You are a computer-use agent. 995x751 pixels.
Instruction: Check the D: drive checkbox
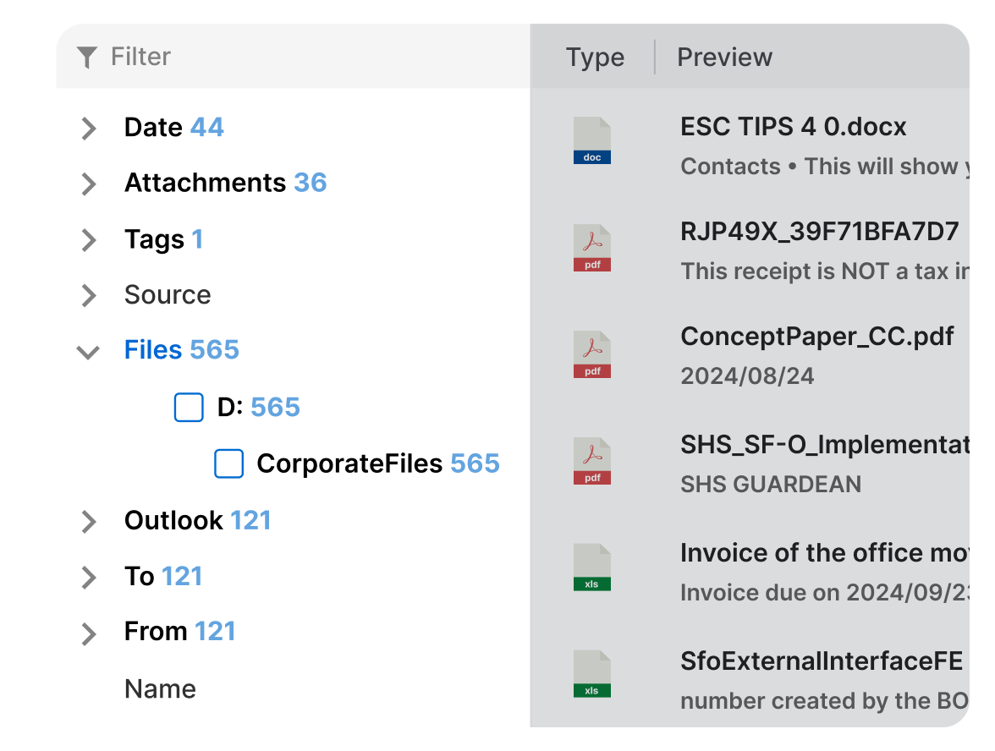click(x=189, y=407)
